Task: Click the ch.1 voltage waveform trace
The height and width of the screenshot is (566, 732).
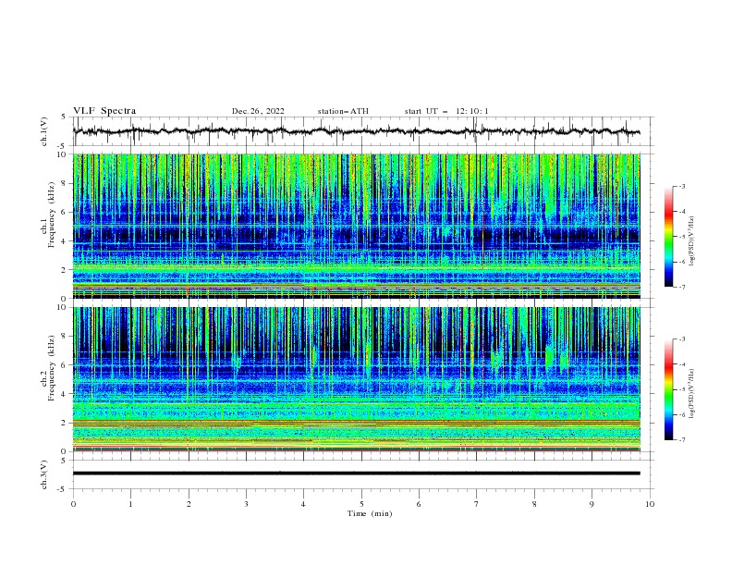Action: click(356, 131)
